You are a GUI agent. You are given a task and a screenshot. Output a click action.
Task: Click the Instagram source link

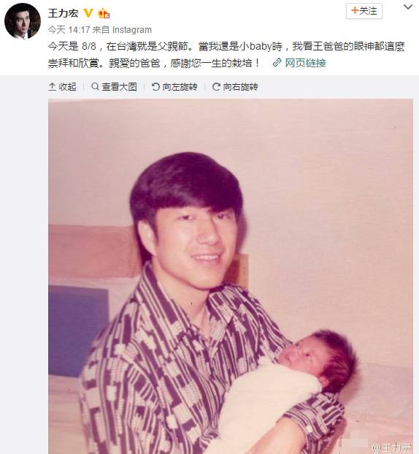tap(132, 29)
